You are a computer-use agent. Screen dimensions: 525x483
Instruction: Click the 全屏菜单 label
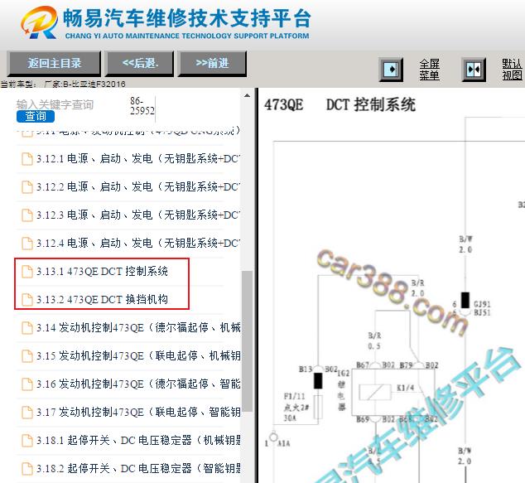429,70
